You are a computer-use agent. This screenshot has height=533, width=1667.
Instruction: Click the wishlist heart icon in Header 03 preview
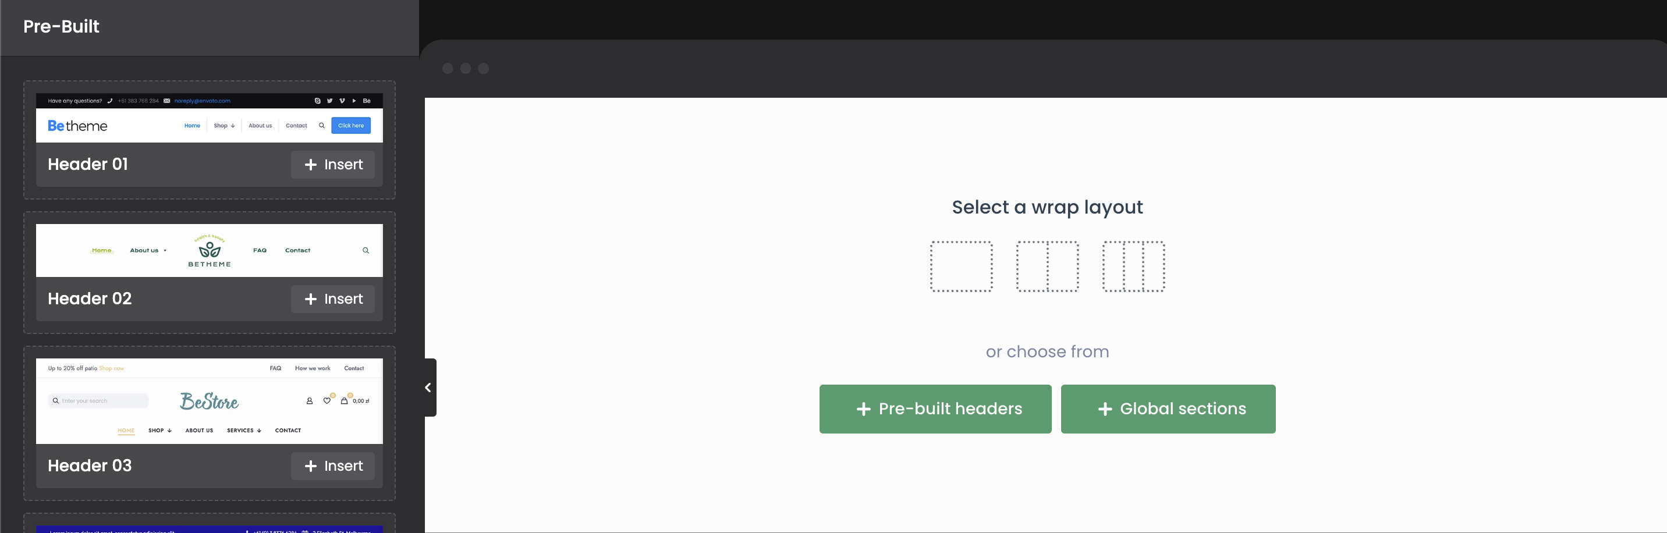328,400
